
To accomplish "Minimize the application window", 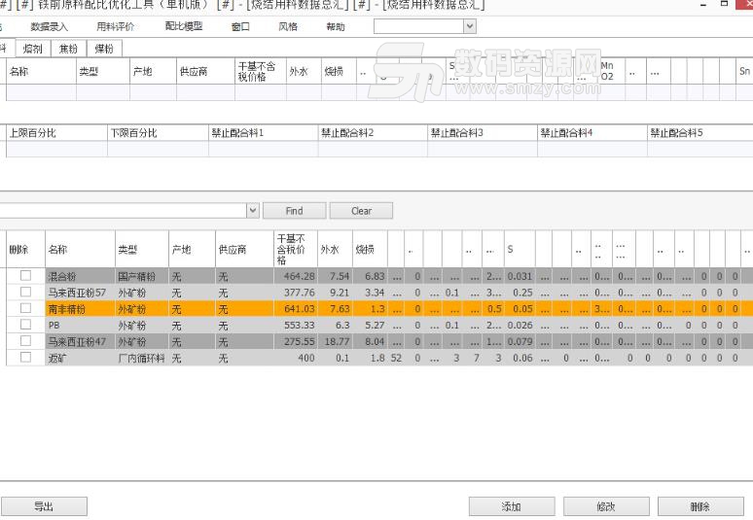I will [x=703, y=4].
